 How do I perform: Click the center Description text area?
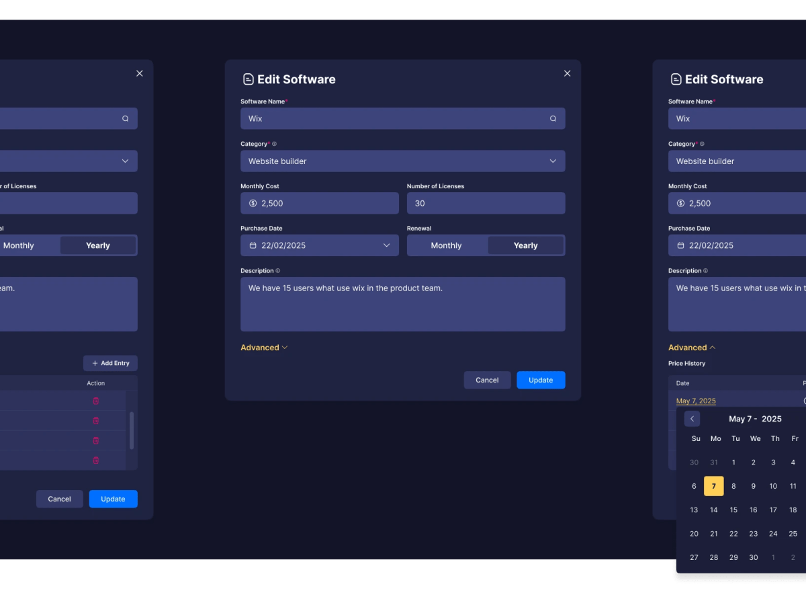click(403, 304)
